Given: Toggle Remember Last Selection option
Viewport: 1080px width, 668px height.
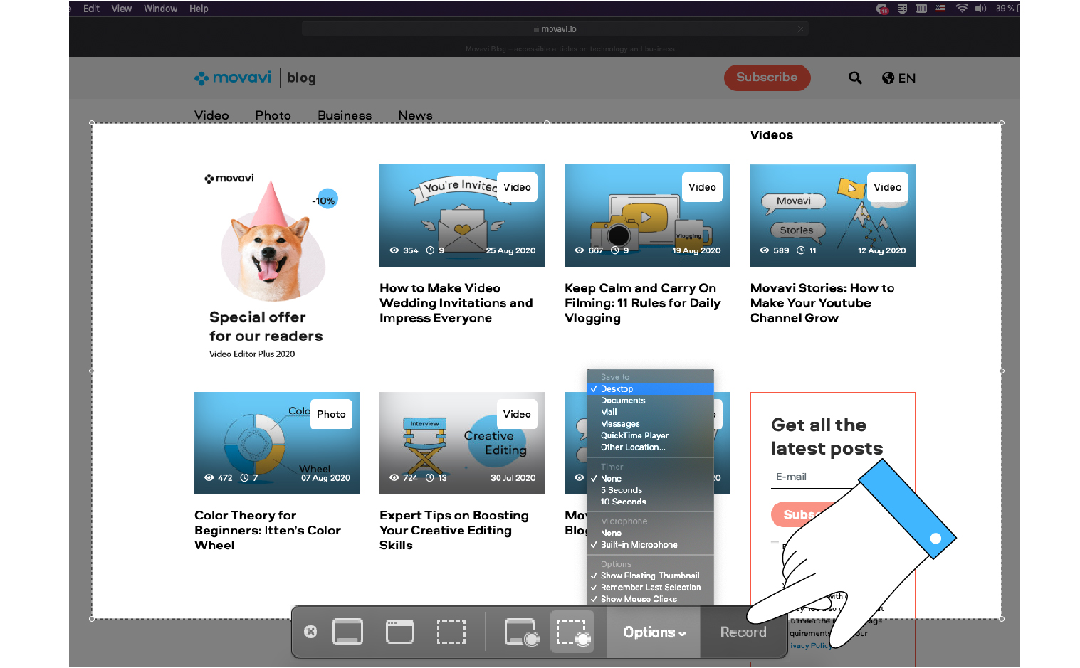Looking at the screenshot, I should (650, 588).
